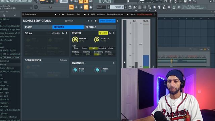Go to previous Monastery Grand preset arrow
Viewport: 215px width, 121px height.
88,21
